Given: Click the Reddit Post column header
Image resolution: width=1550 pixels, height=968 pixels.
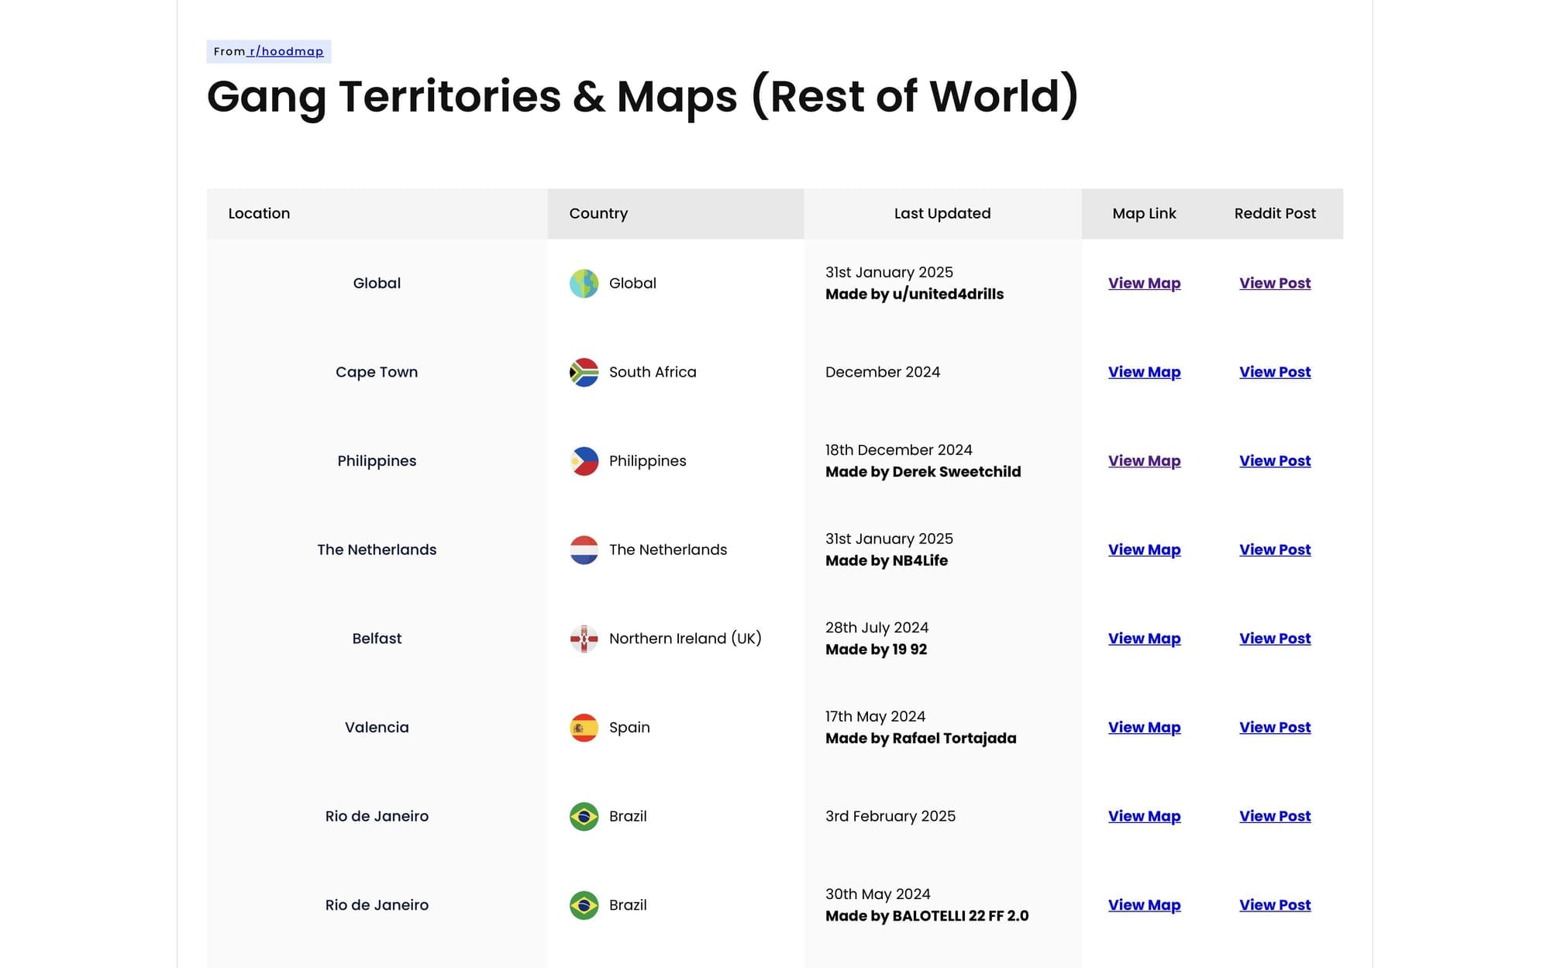Looking at the screenshot, I should tap(1275, 214).
